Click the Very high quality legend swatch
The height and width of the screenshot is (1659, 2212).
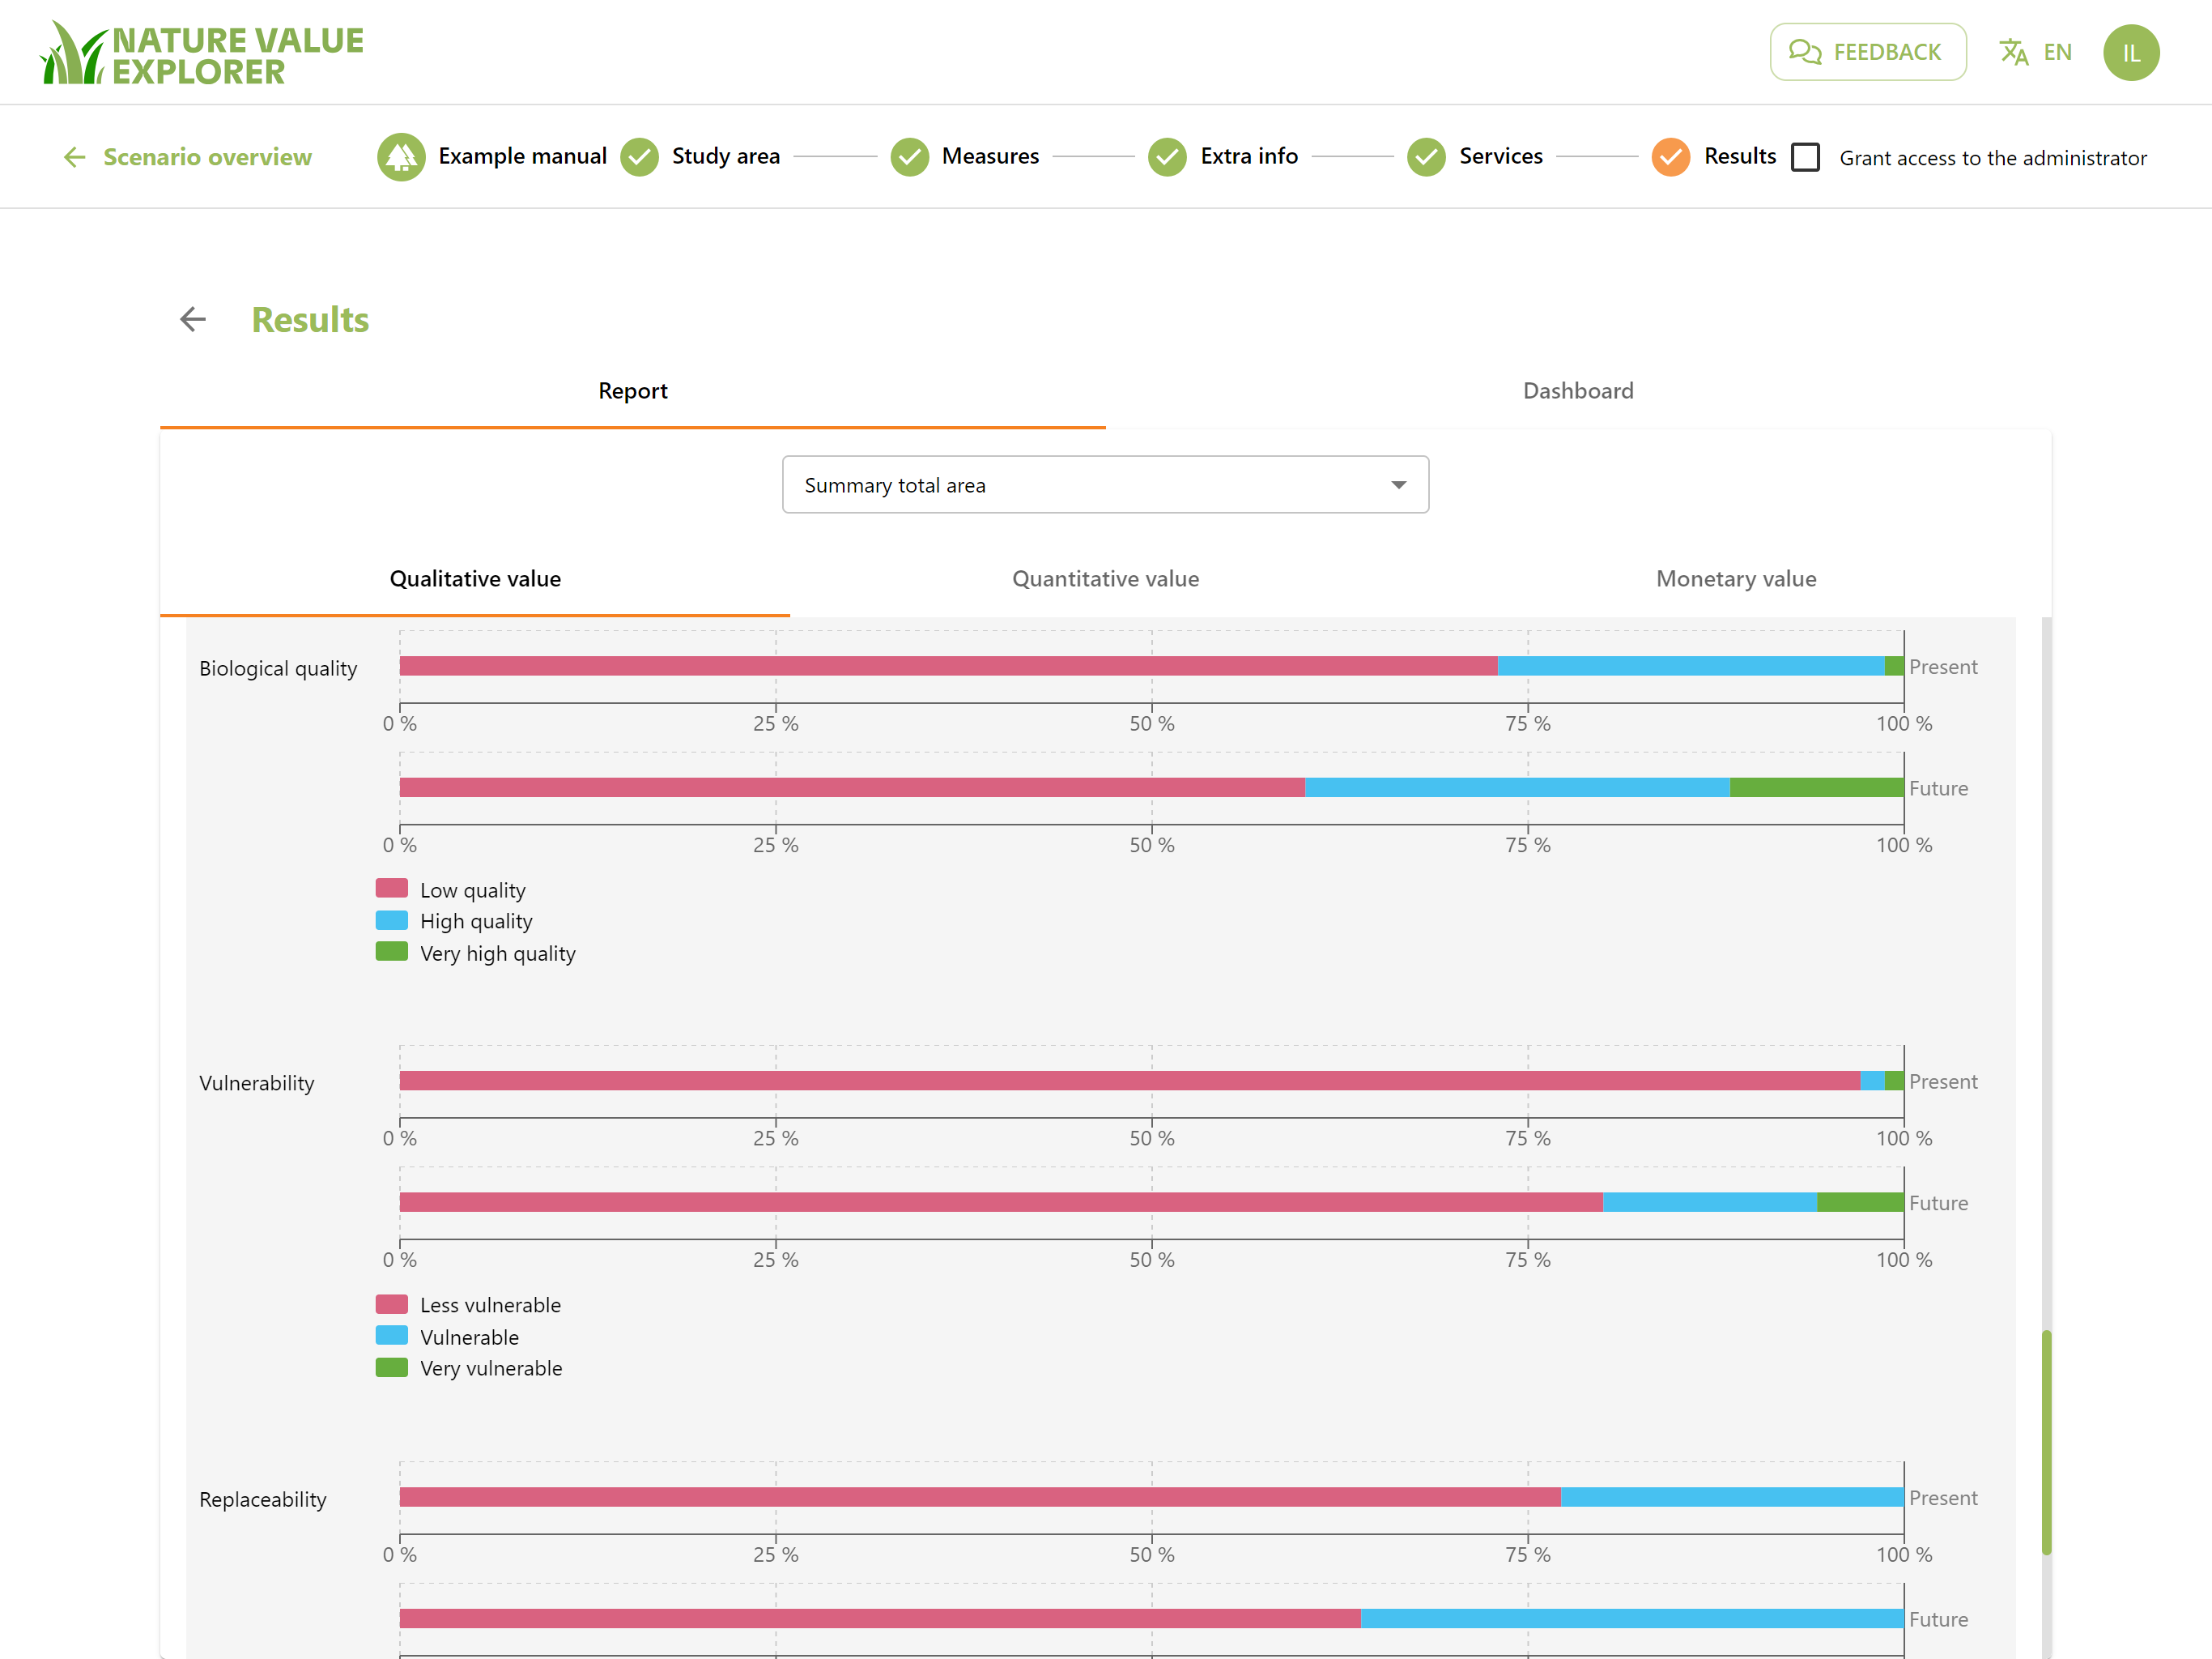click(x=391, y=952)
